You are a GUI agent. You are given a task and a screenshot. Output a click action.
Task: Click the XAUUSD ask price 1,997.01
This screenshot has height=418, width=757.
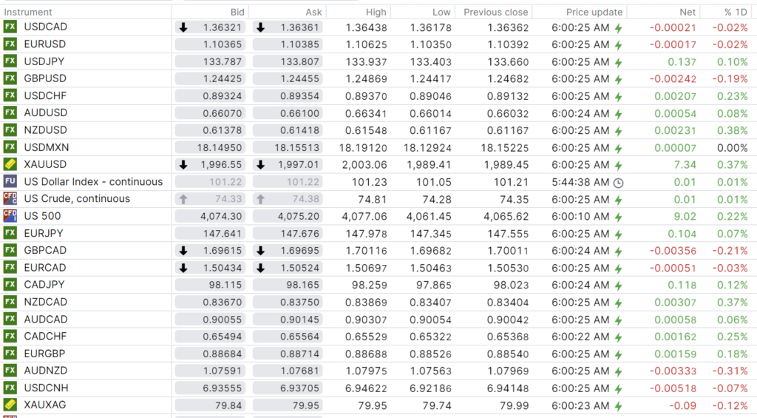tap(300, 164)
